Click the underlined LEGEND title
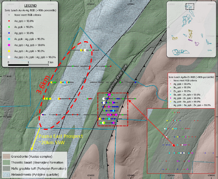218x179 pixels. 30,6
